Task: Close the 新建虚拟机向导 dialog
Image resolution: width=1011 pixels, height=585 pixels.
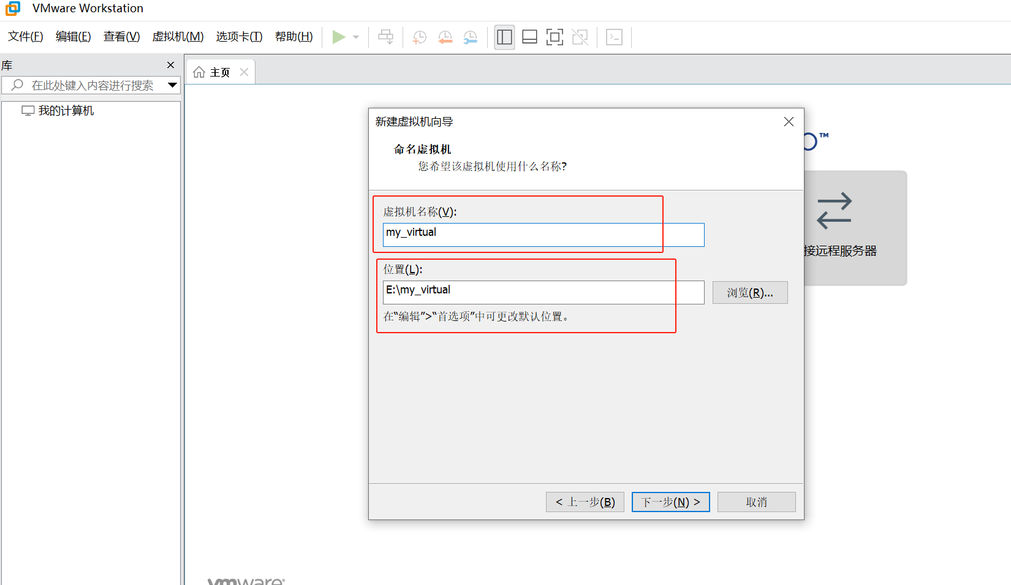Action: (x=789, y=122)
